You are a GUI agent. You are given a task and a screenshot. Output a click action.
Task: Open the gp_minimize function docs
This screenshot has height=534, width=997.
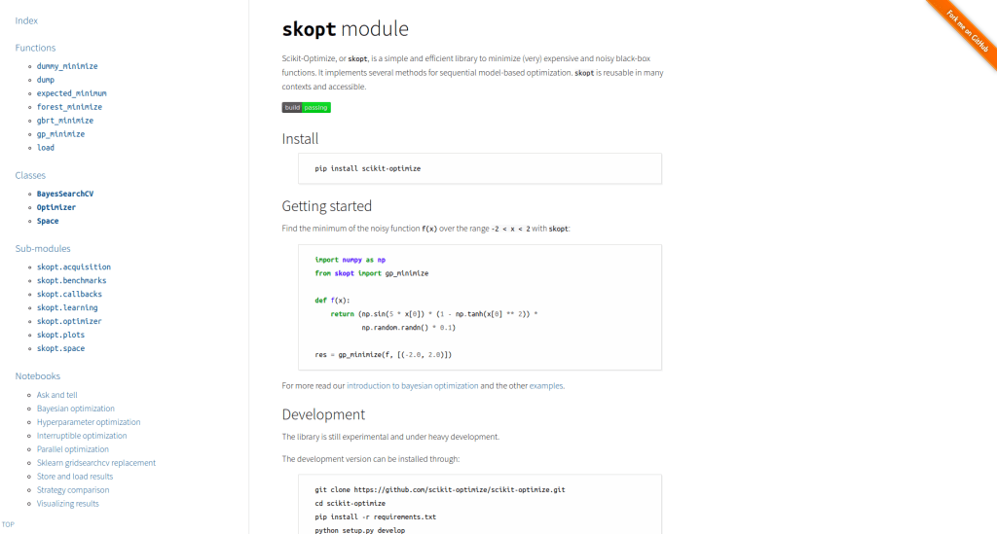(60, 134)
